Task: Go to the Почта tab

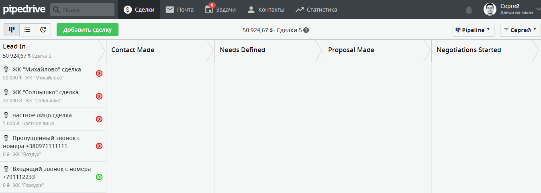Action: click(180, 10)
